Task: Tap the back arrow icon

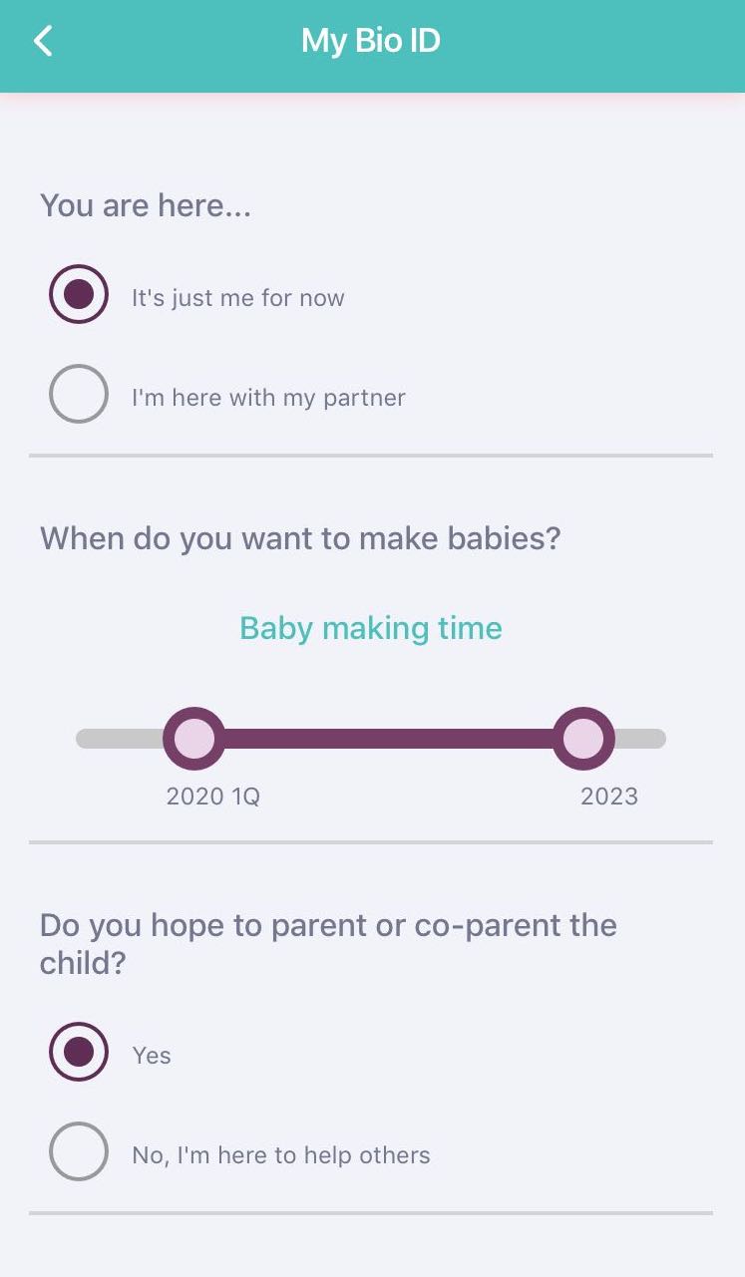Action: click(43, 41)
